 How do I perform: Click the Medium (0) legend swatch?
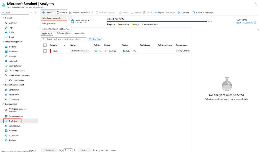[x=118, y=24]
